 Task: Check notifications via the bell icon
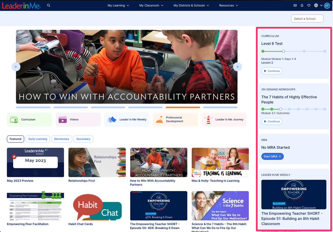(302, 5)
